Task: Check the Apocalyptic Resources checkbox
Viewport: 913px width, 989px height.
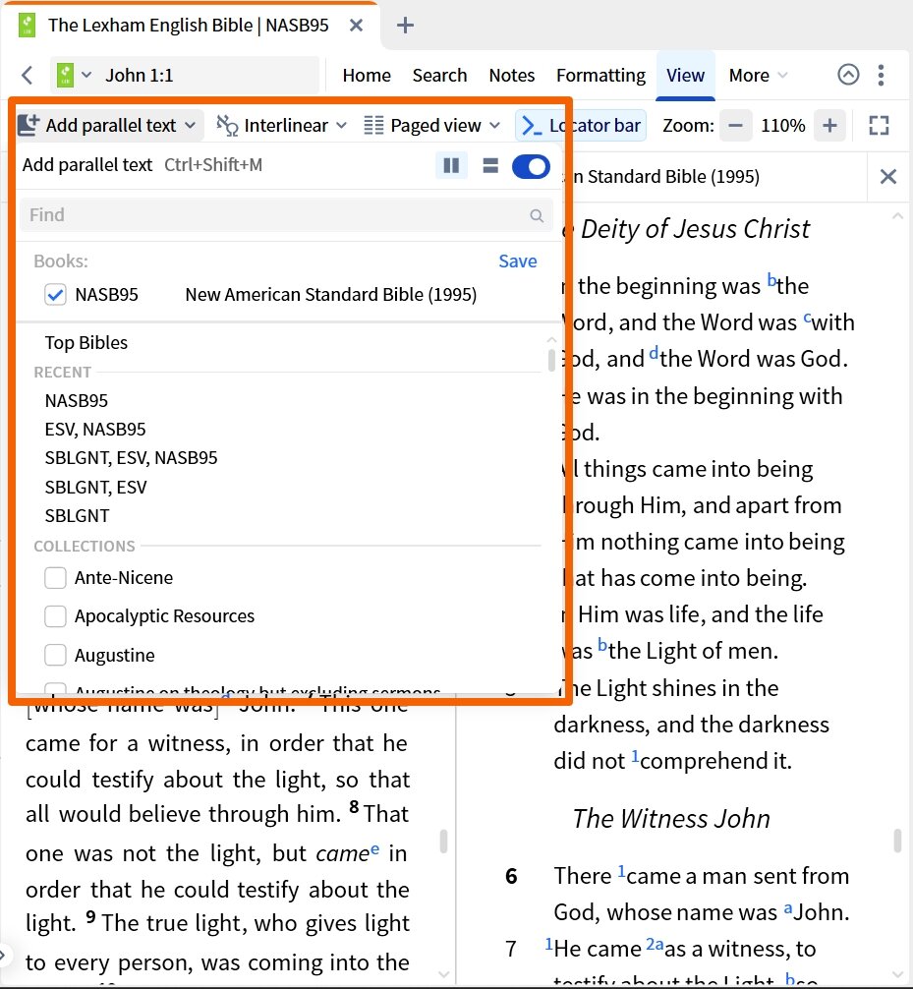Action: coord(55,616)
